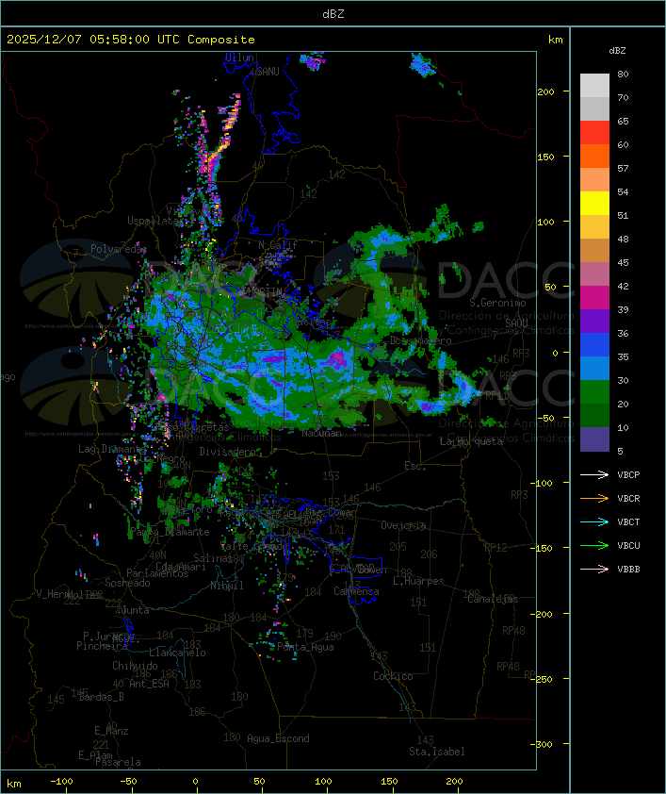Click the VBCU legend label
Viewport: 666px width, 794px height.
click(628, 545)
